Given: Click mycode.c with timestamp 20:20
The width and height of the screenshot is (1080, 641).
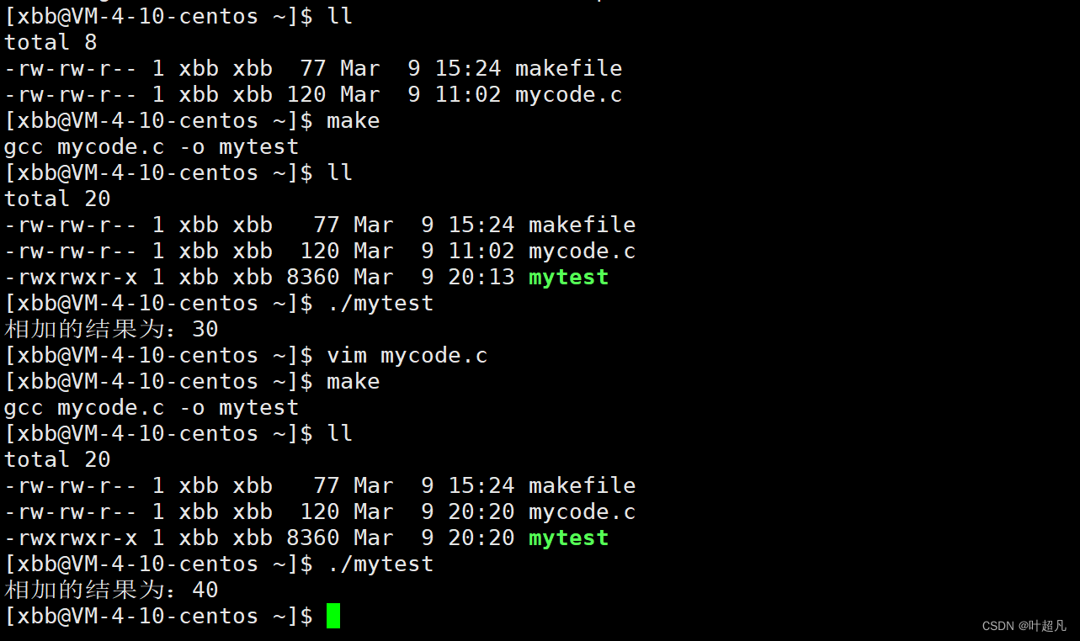Looking at the screenshot, I should (x=582, y=511).
